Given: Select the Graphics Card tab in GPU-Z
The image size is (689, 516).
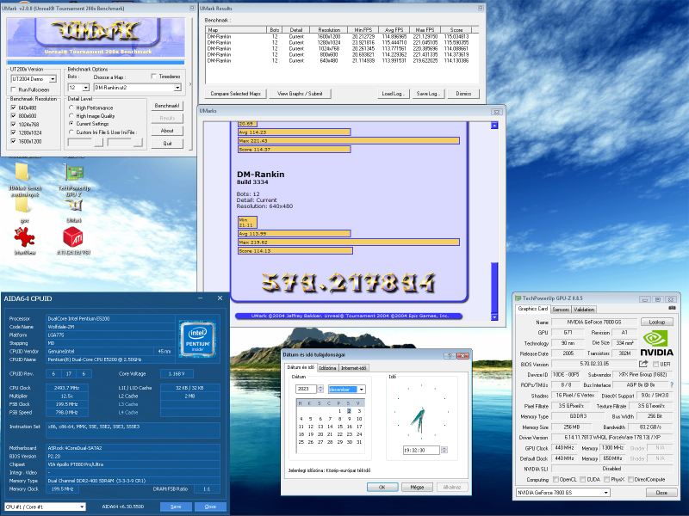Looking at the screenshot, I should pos(532,309).
